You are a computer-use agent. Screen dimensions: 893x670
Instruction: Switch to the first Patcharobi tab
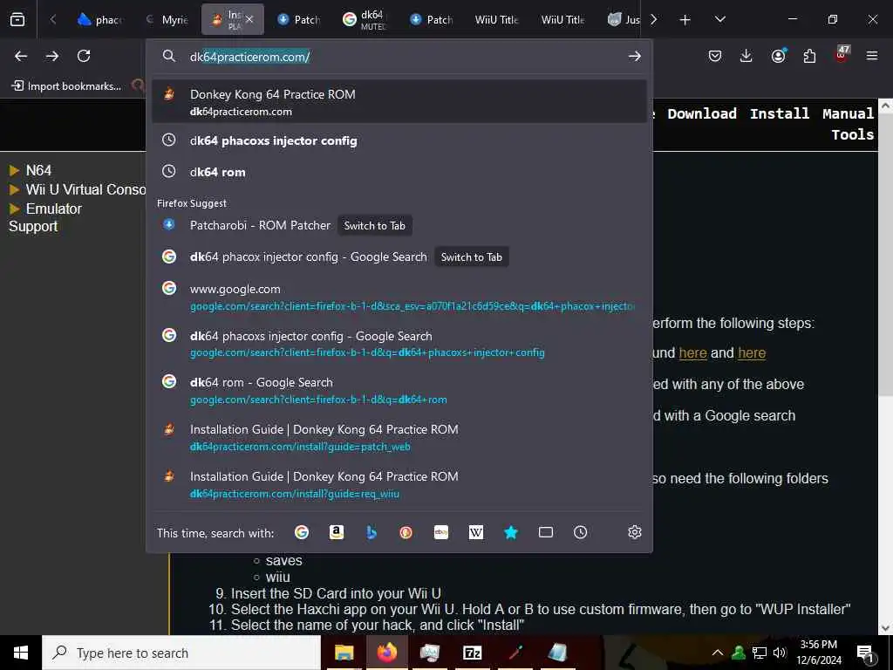tap(299, 19)
